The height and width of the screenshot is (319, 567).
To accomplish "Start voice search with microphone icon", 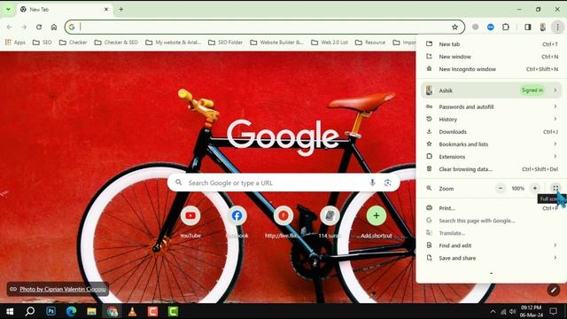I will click(x=372, y=183).
